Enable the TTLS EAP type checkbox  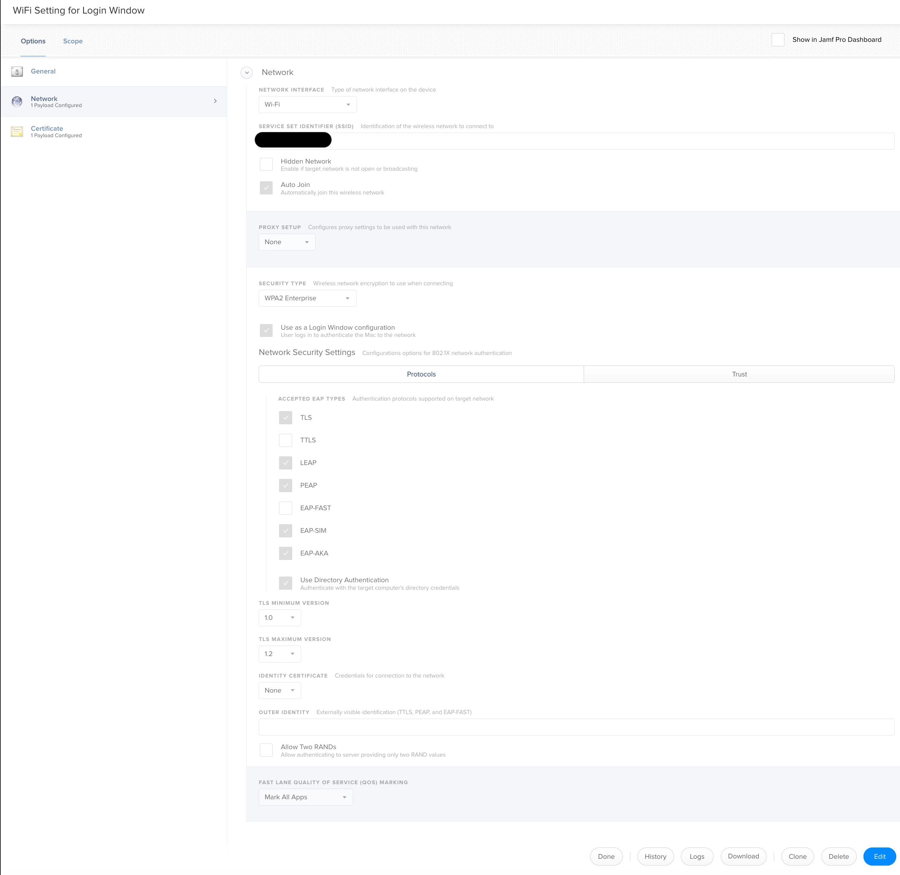[285, 440]
